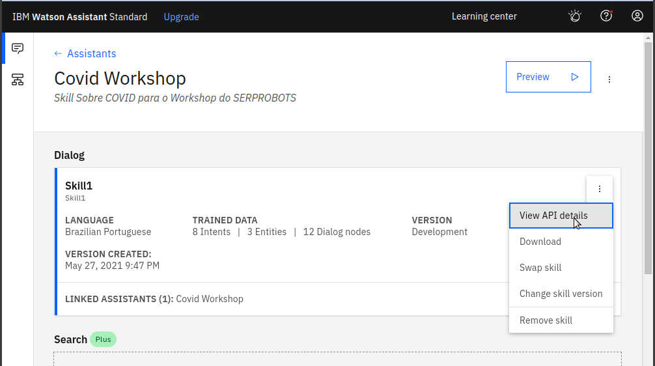Click the Watson lightbulb ideas icon
This screenshot has height=366, width=655.
pyautogui.click(x=575, y=16)
